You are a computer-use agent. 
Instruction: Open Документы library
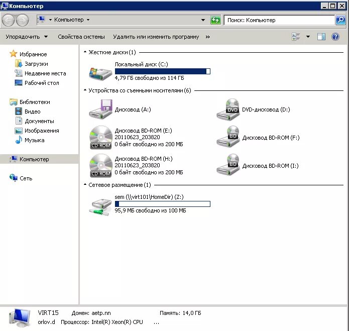pyautogui.click(x=39, y=121)
